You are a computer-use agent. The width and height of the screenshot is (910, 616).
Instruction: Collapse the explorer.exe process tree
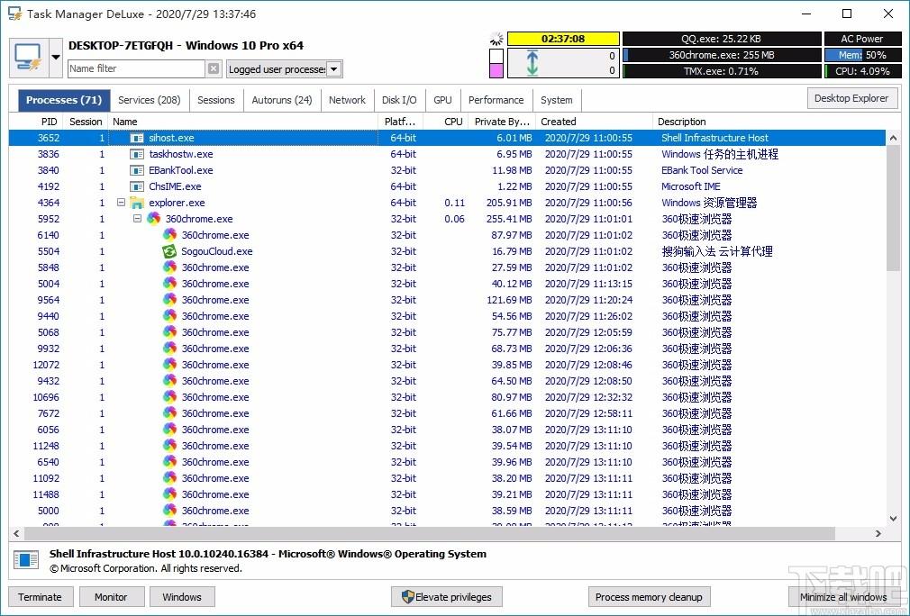(x=121, y=203)
